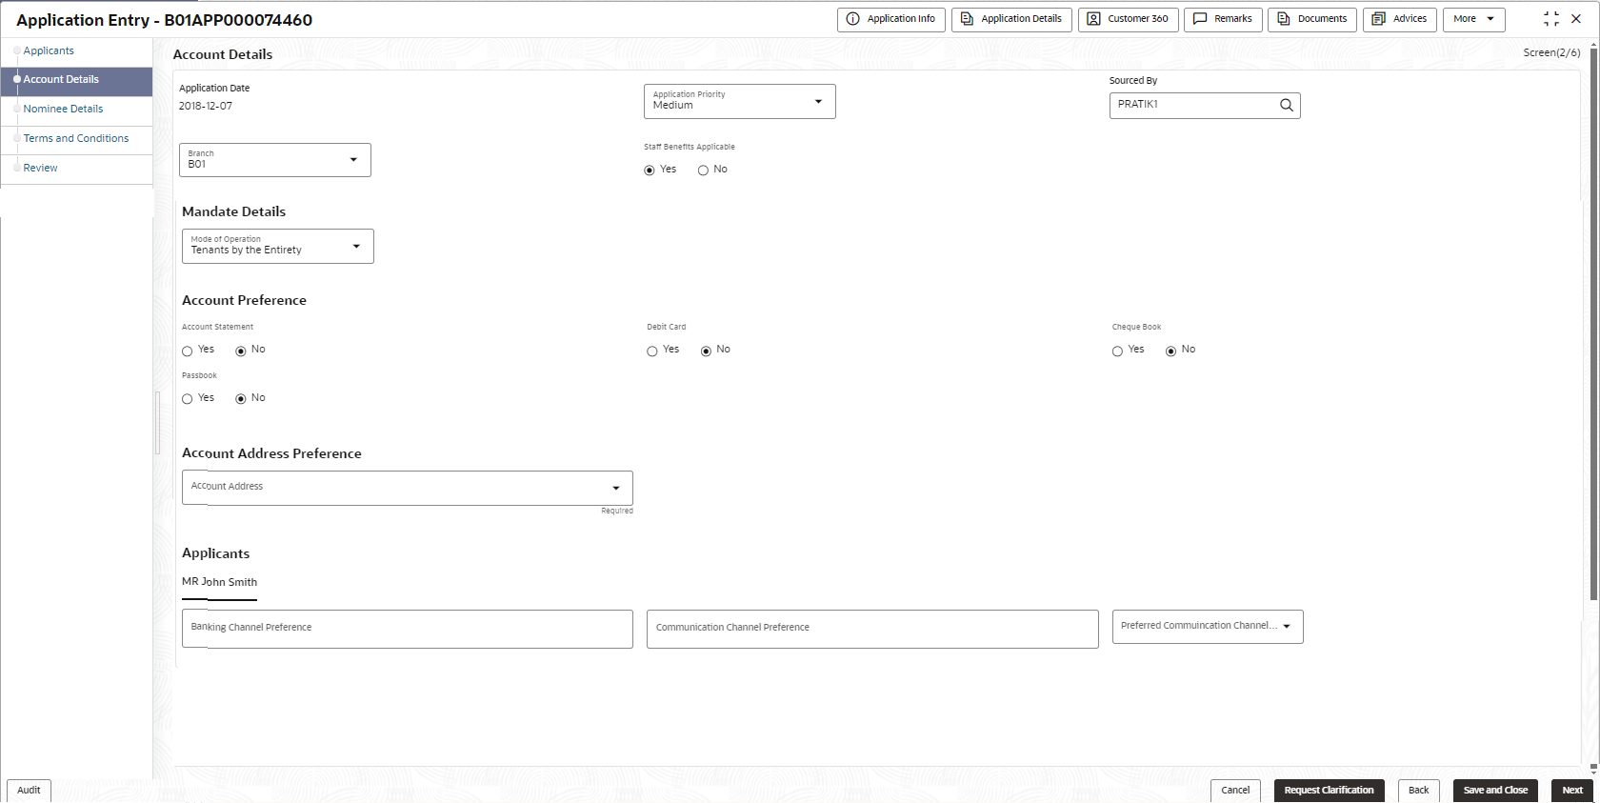Expand the Mode of Operation dropdown

tap(278, 246)
